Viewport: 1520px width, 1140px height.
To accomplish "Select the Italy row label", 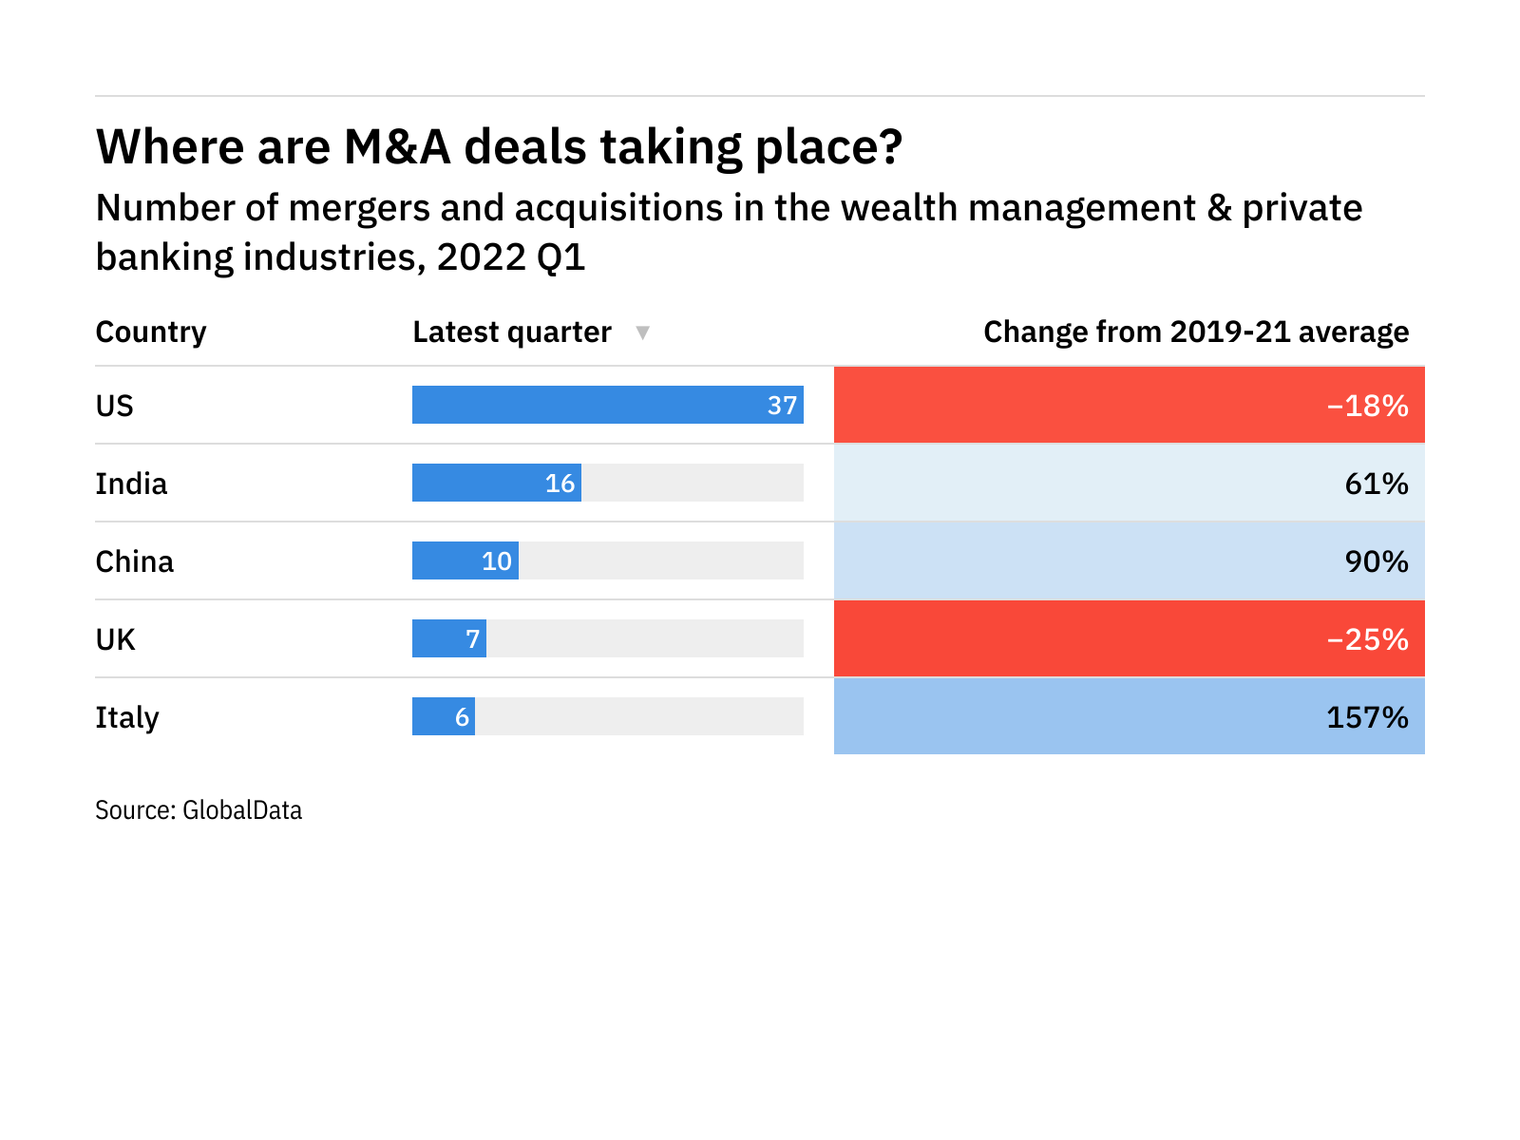I will [127, 717].
